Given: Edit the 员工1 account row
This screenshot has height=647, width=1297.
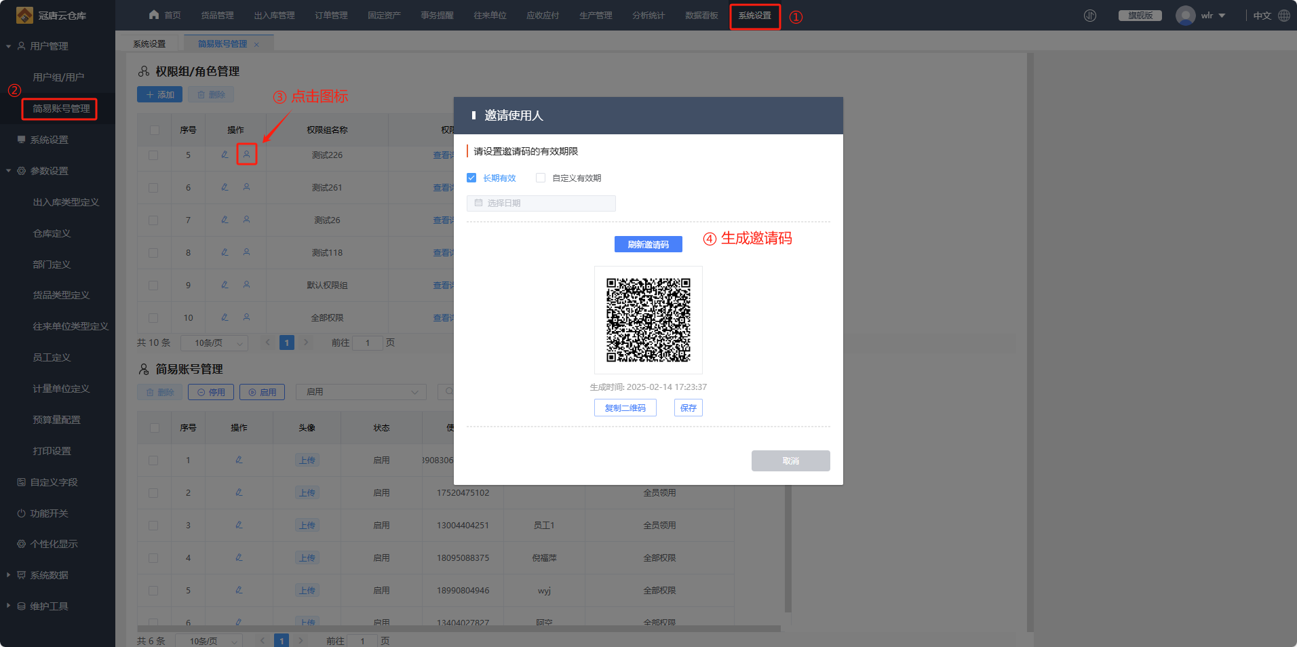Looking at the screenshot, I should tap(239, 525).
